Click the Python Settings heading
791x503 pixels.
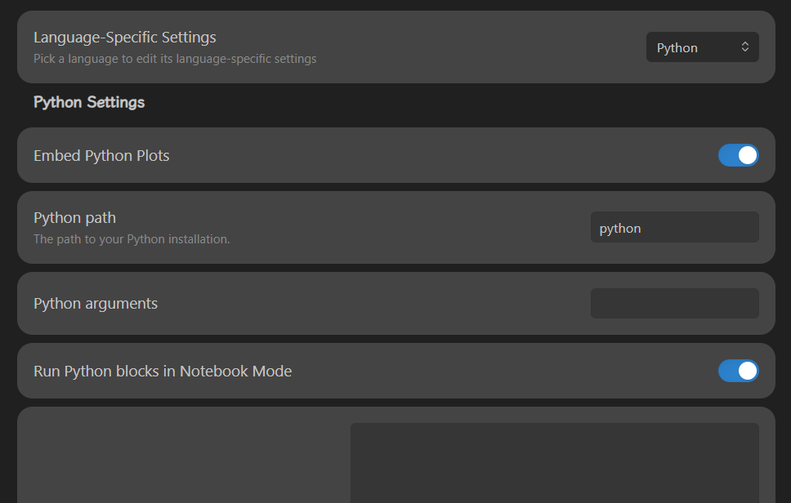(89, 102)
